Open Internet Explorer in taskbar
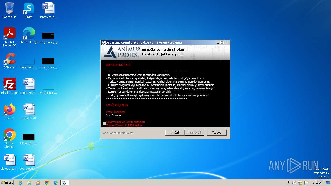The width and height of the screenshot is (331, 186). click(20, 183)
